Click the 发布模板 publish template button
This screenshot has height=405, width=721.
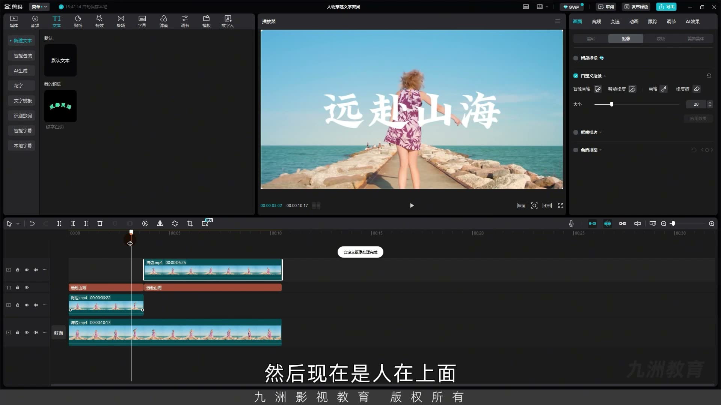pyautogui.click(x=637, y=7)
